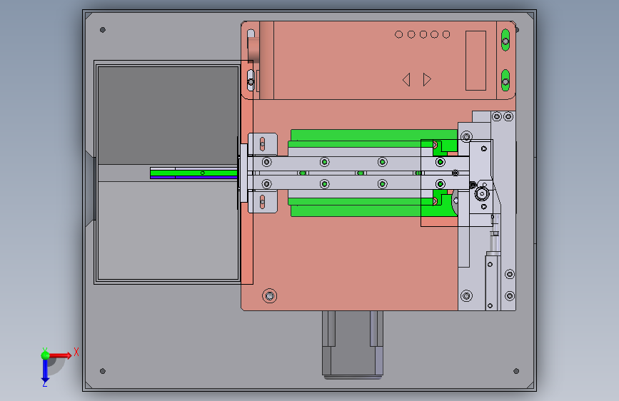Select the tall rectangular display outline on the controller
Viewport: 619px width, 401px height.
tap(475, 61)
